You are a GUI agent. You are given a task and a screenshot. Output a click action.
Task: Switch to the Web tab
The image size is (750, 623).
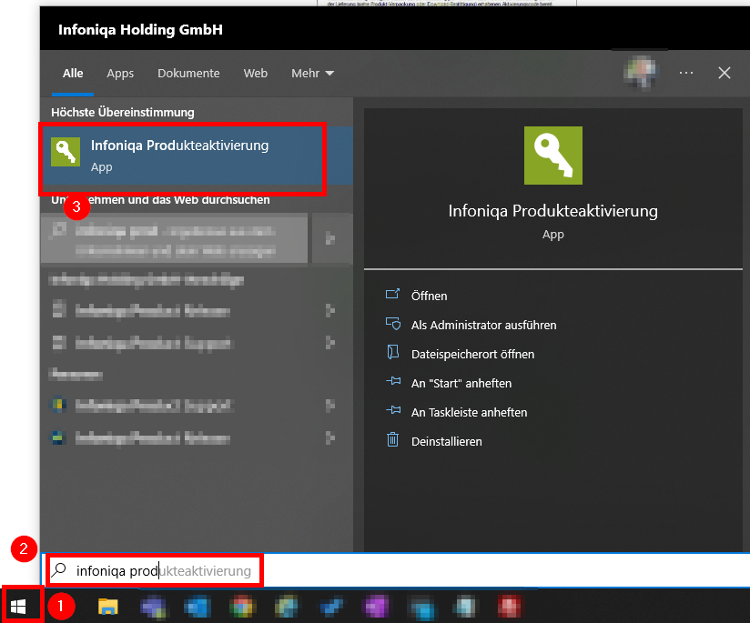point(256,73)
